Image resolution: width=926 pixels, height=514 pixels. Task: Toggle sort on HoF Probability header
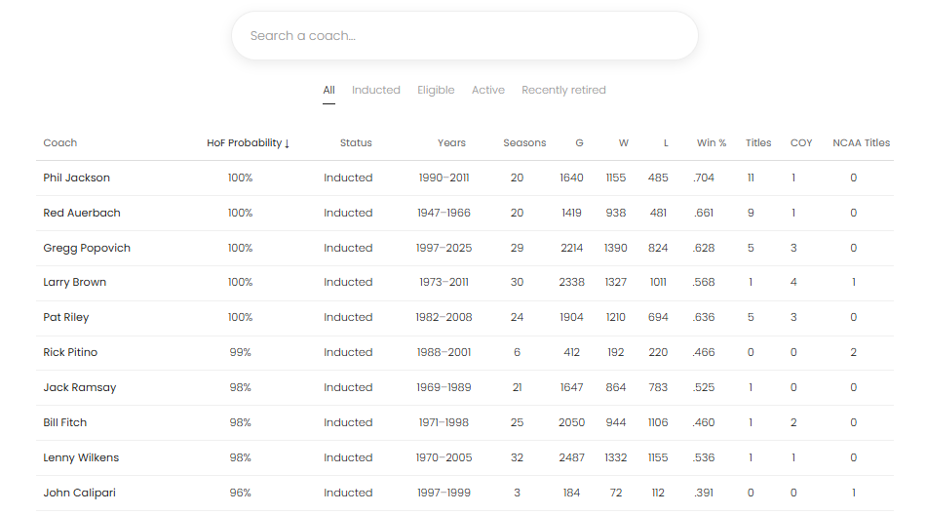(x=248, y=142)
